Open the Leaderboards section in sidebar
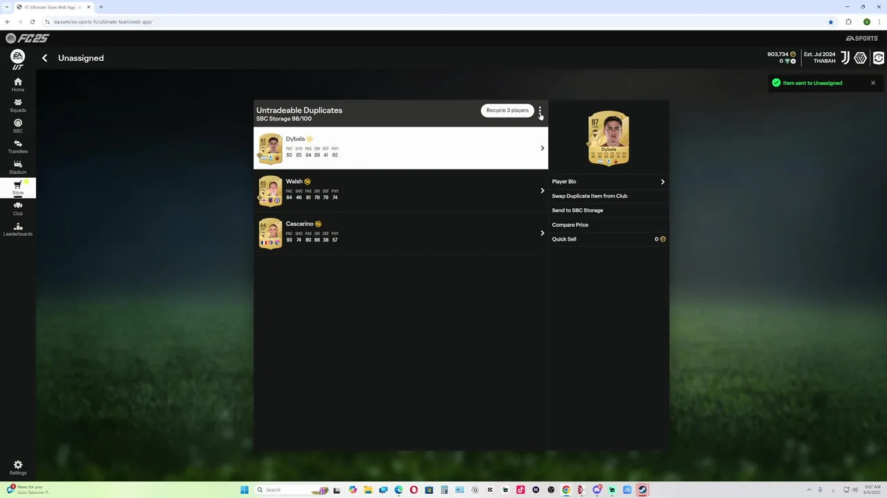The image size is (887, 498). (x=18, y=229)
